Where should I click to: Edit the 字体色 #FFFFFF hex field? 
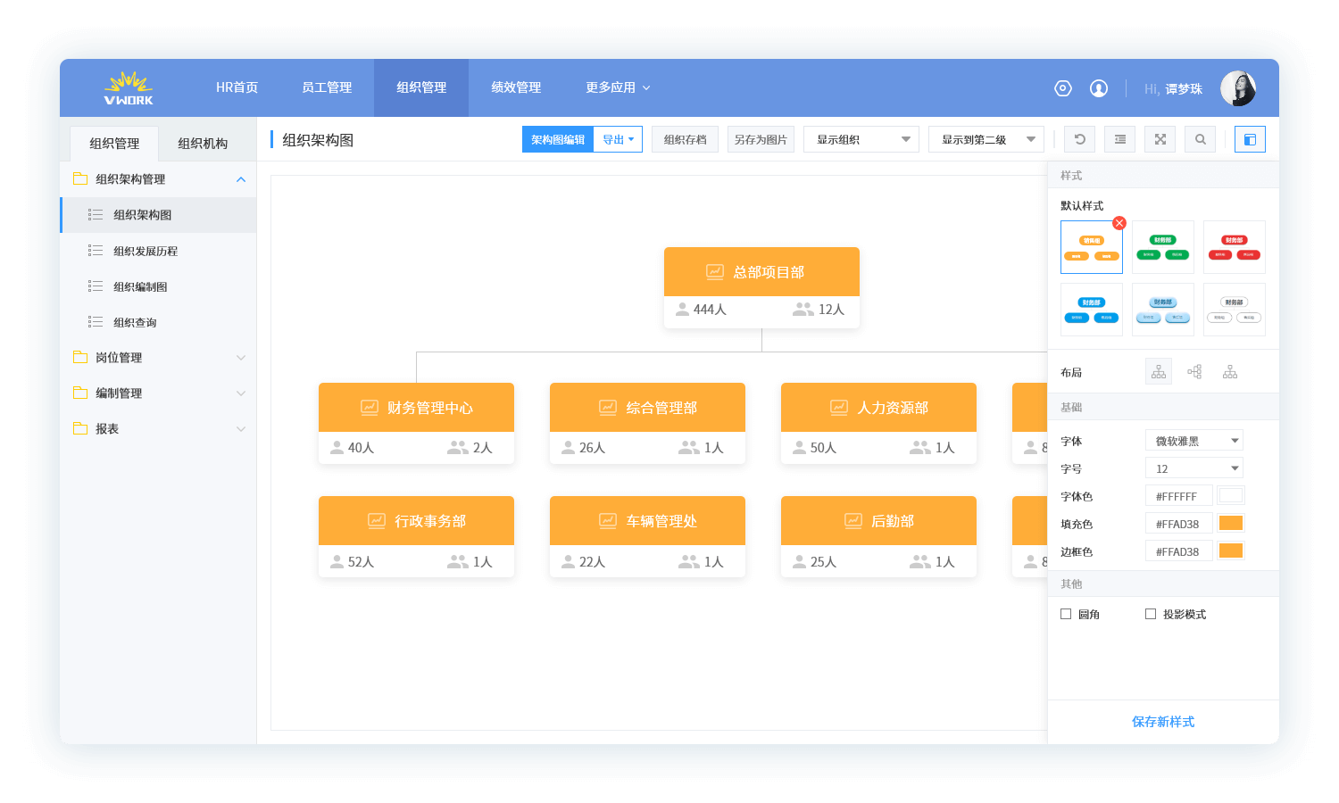pos(1178,496)
